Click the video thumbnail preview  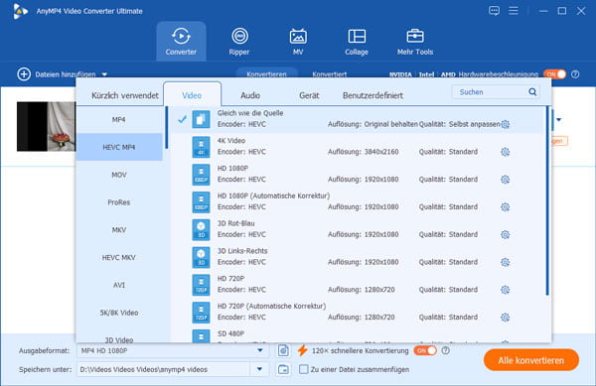click(46, 126)
